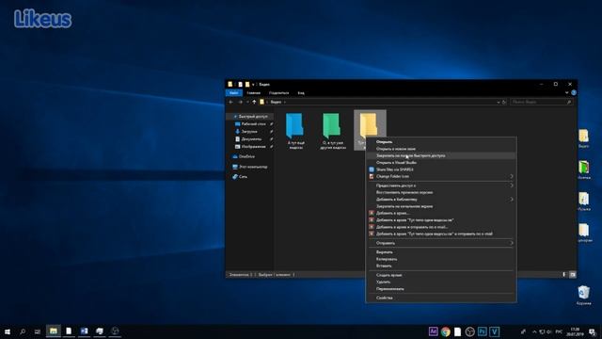This screenshot has height=339, width=602.
Task: Switch to the Главная ribbon tab
Action: (253, 92)
